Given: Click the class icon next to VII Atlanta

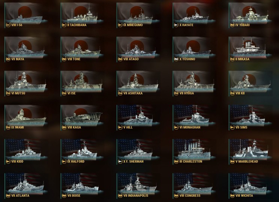Looking at the screenshot, I should click(x=8, y=195).
